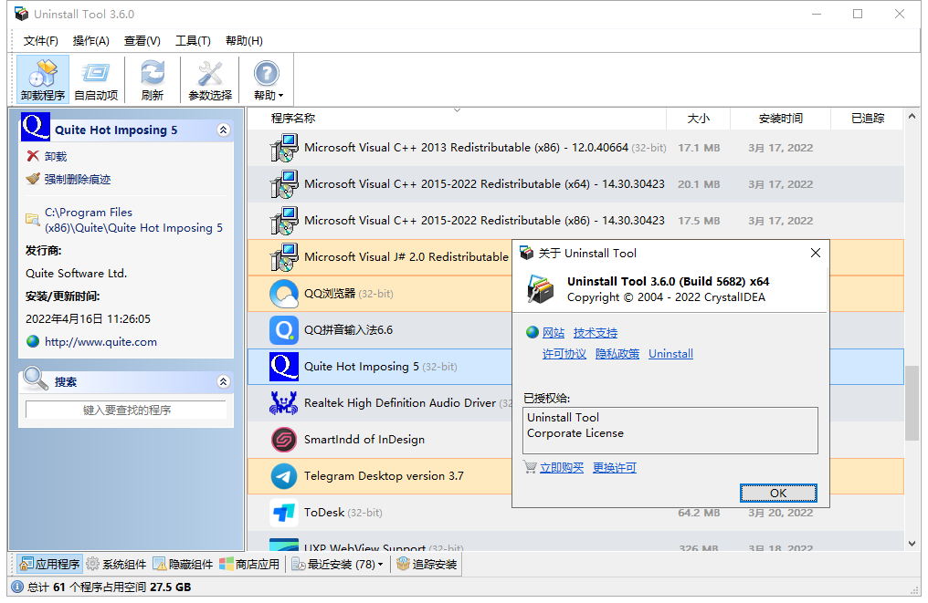Collapse the 搜索 search panel
The width and height of the screenshot is (928, 603).
[223, 382]
